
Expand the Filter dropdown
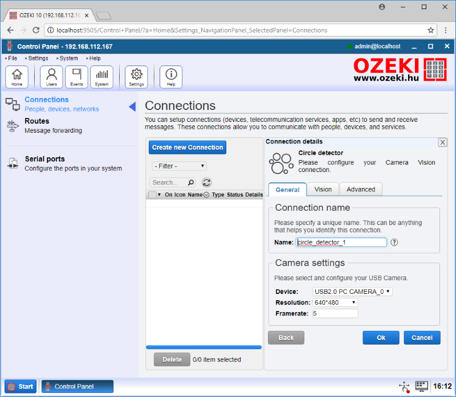pos(179,166)
